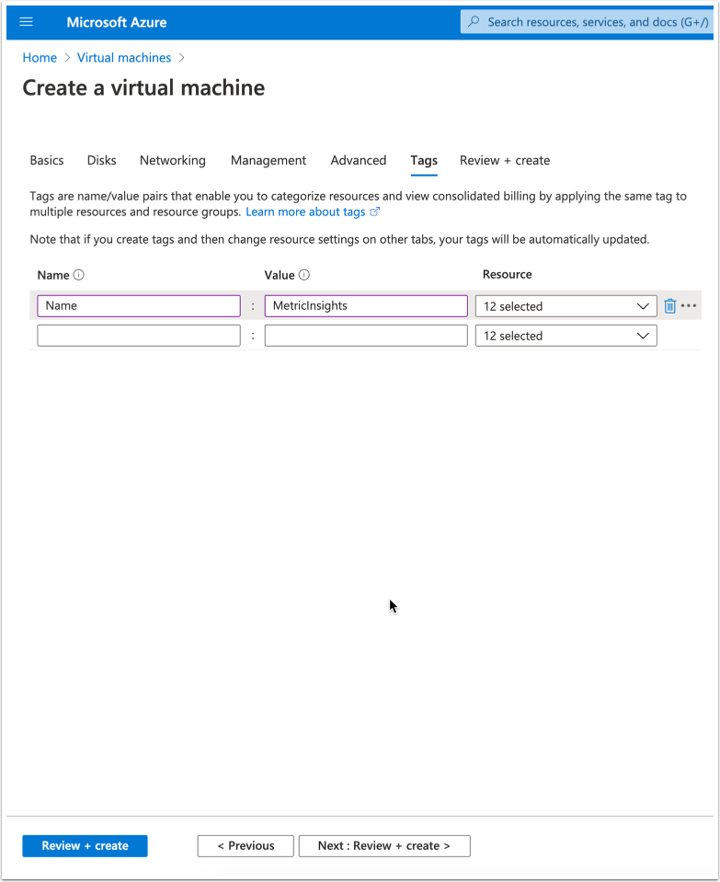Click Next : Review + create button
The image size is (720, 882).
pyautogui.click(x=384, y=846)
